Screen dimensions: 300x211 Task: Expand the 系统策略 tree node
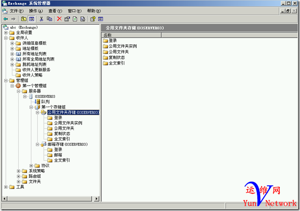(x=18, y=171)
